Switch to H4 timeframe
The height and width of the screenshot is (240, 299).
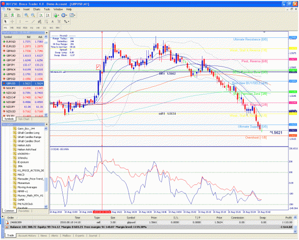(38, 28)
